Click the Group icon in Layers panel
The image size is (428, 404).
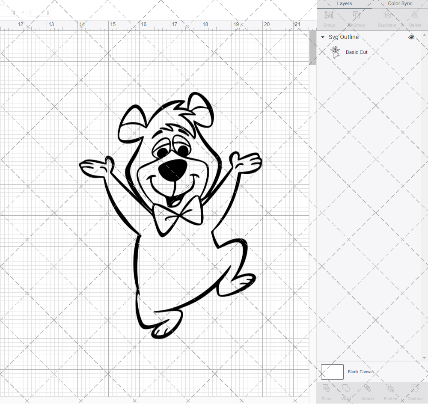[x=329, y=18]
